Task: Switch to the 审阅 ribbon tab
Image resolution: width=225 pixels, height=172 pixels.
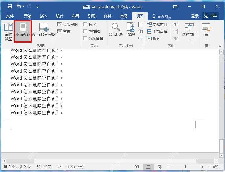Action: (124, 16)
